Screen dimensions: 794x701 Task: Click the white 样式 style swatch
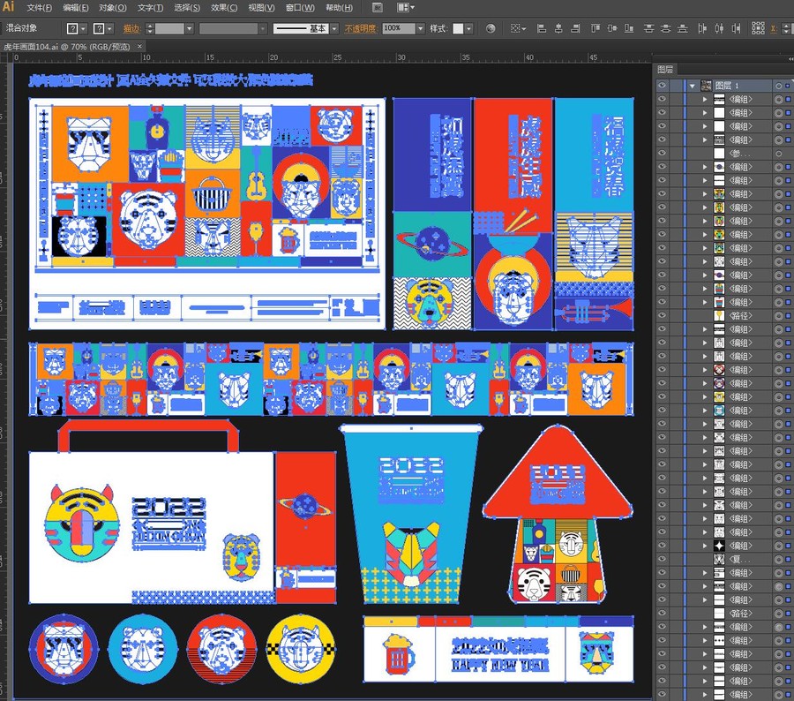(458, 29)
